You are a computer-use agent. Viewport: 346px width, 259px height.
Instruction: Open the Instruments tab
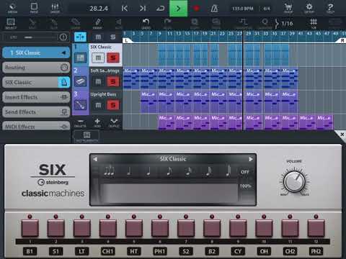tap(86, 137)
